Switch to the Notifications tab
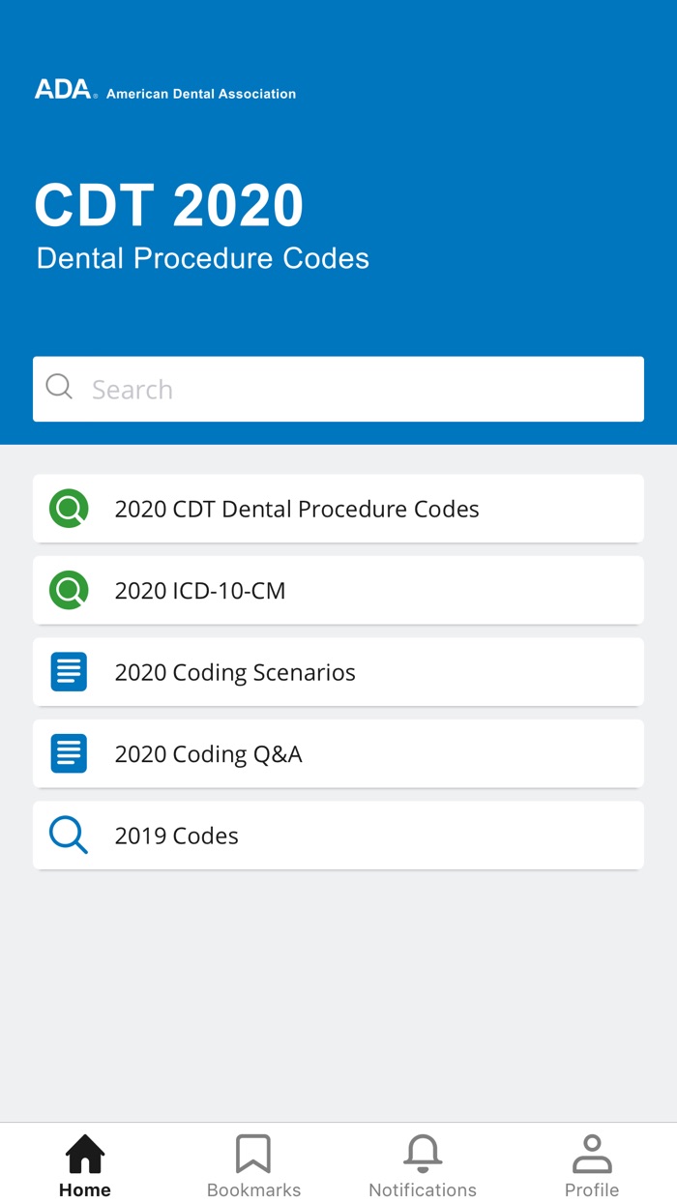 pos(423,1164)
